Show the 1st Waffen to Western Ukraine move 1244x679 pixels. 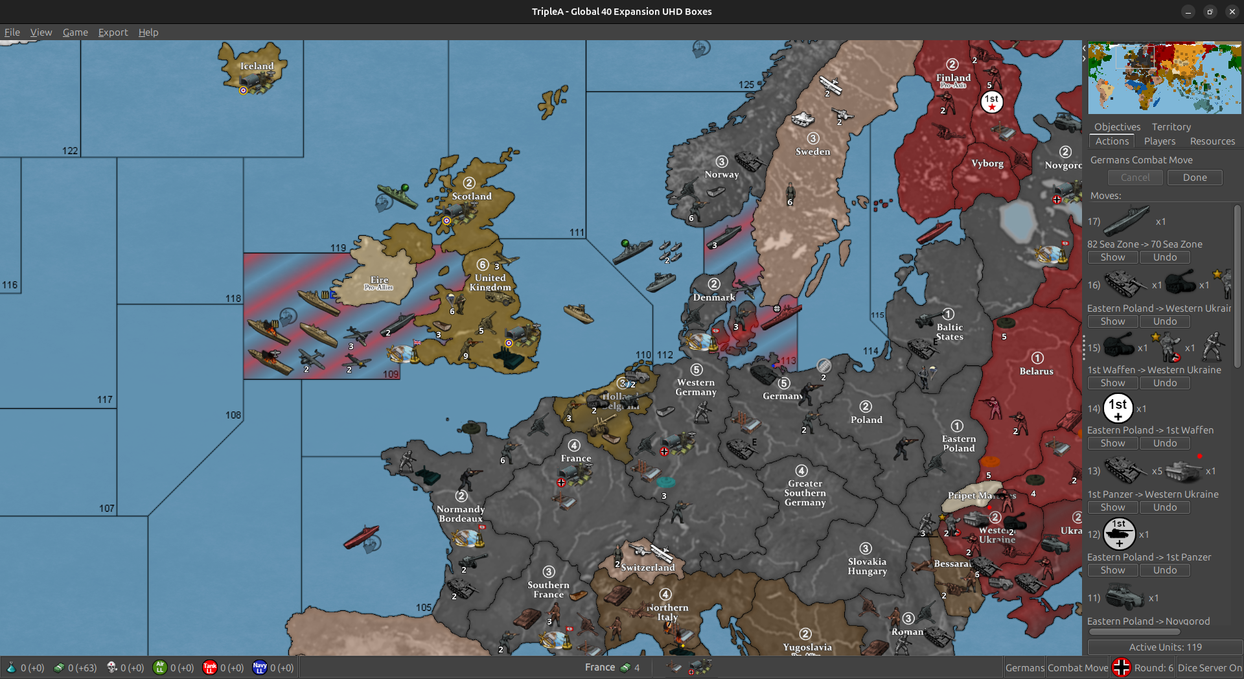[x=1112, y=383]
